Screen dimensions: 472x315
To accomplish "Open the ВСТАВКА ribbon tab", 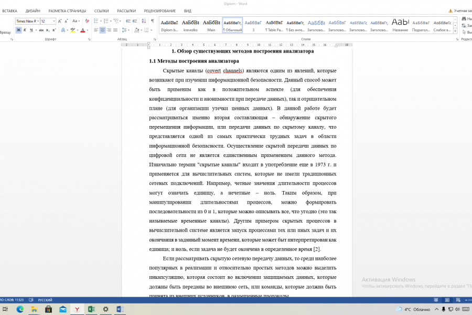I will pyautogui.click(x=9, y=11).
